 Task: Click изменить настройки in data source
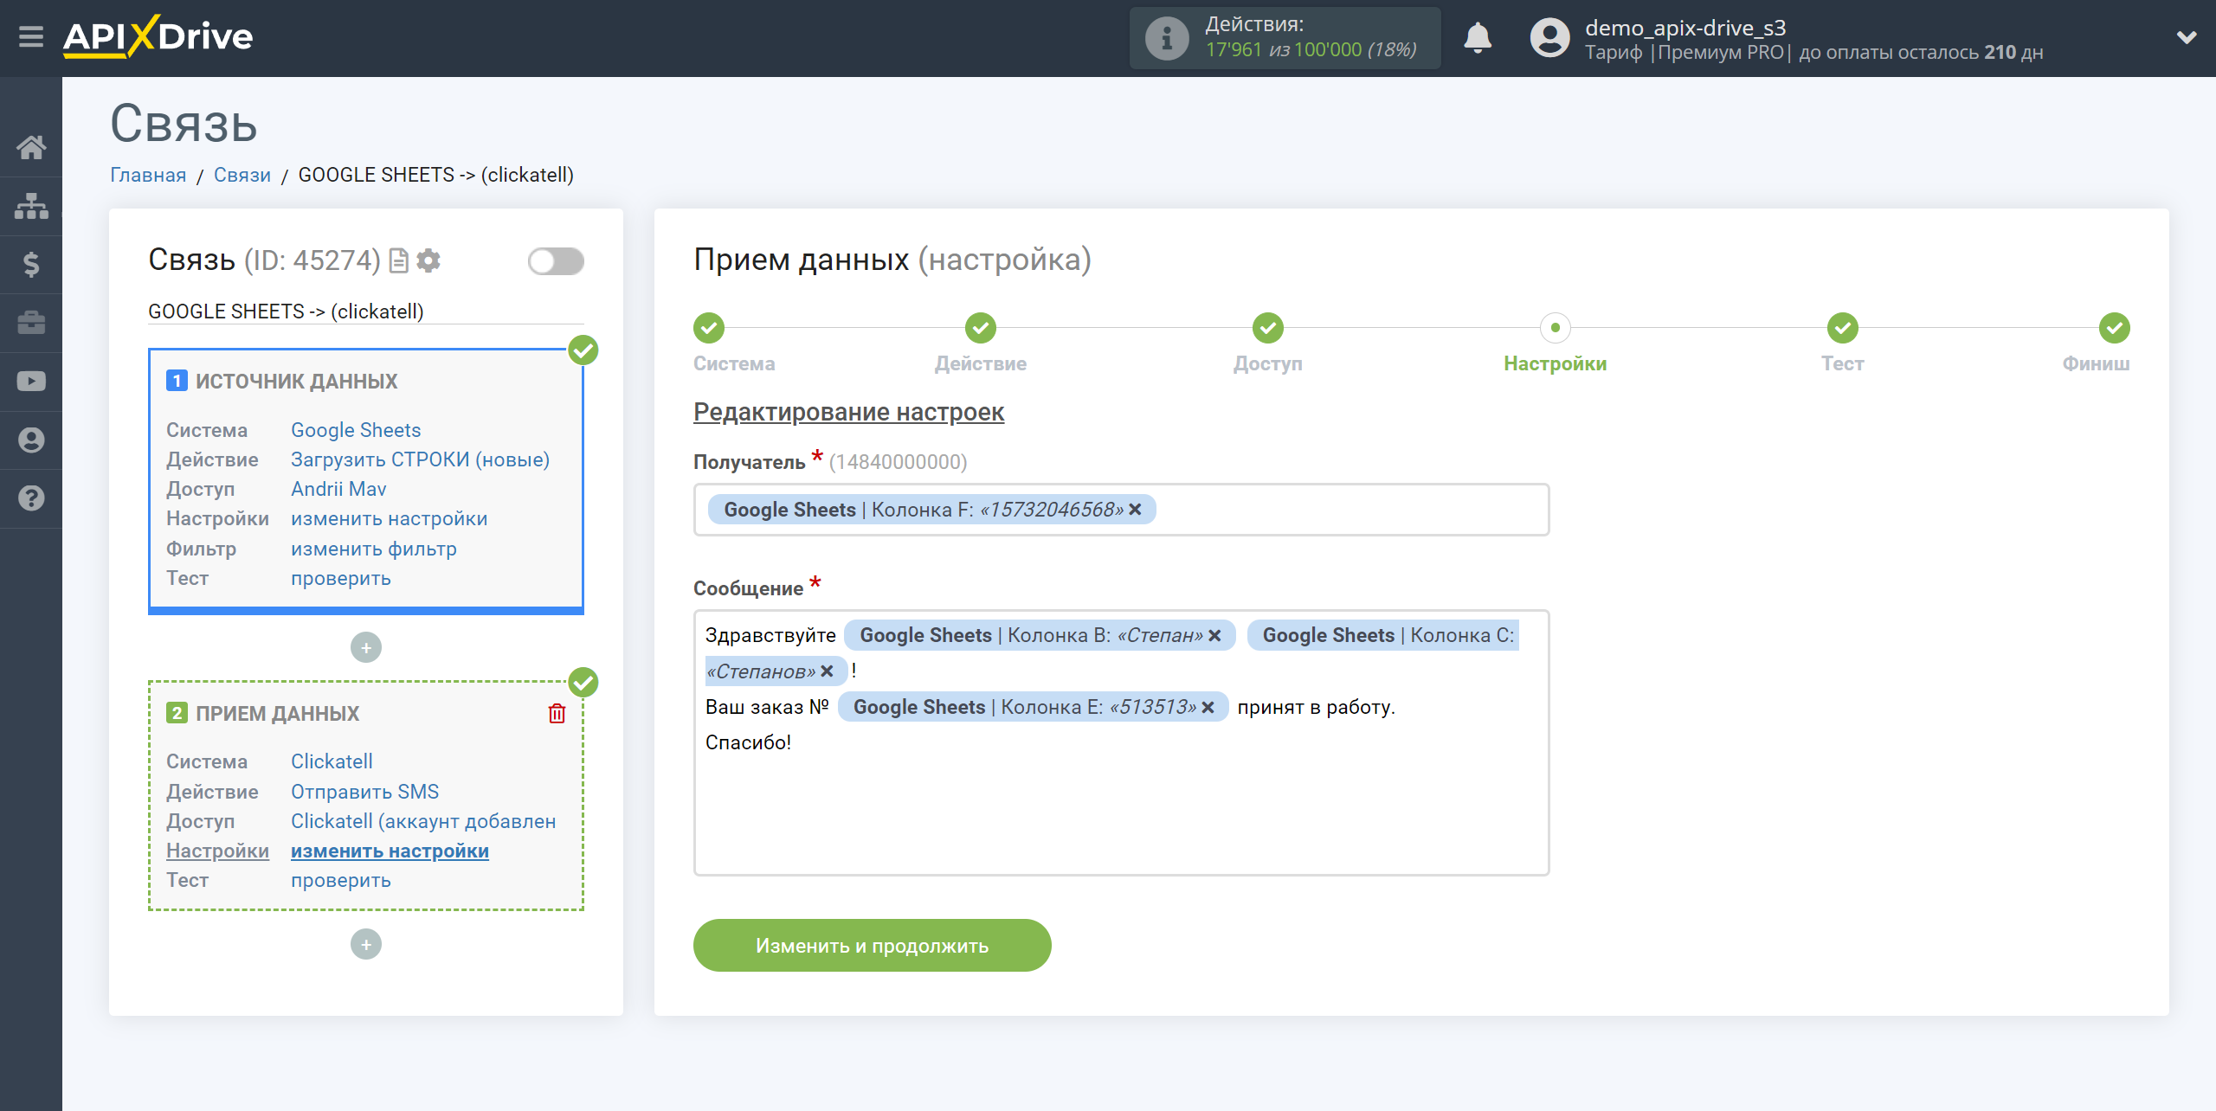click(x=389, y=518)
